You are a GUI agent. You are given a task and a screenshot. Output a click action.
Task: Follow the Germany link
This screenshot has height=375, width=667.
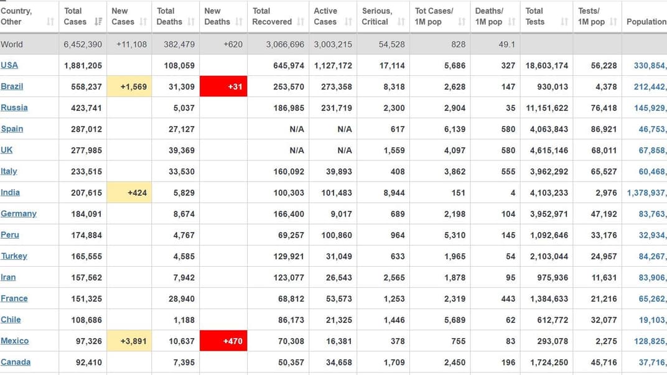(19, 213)
